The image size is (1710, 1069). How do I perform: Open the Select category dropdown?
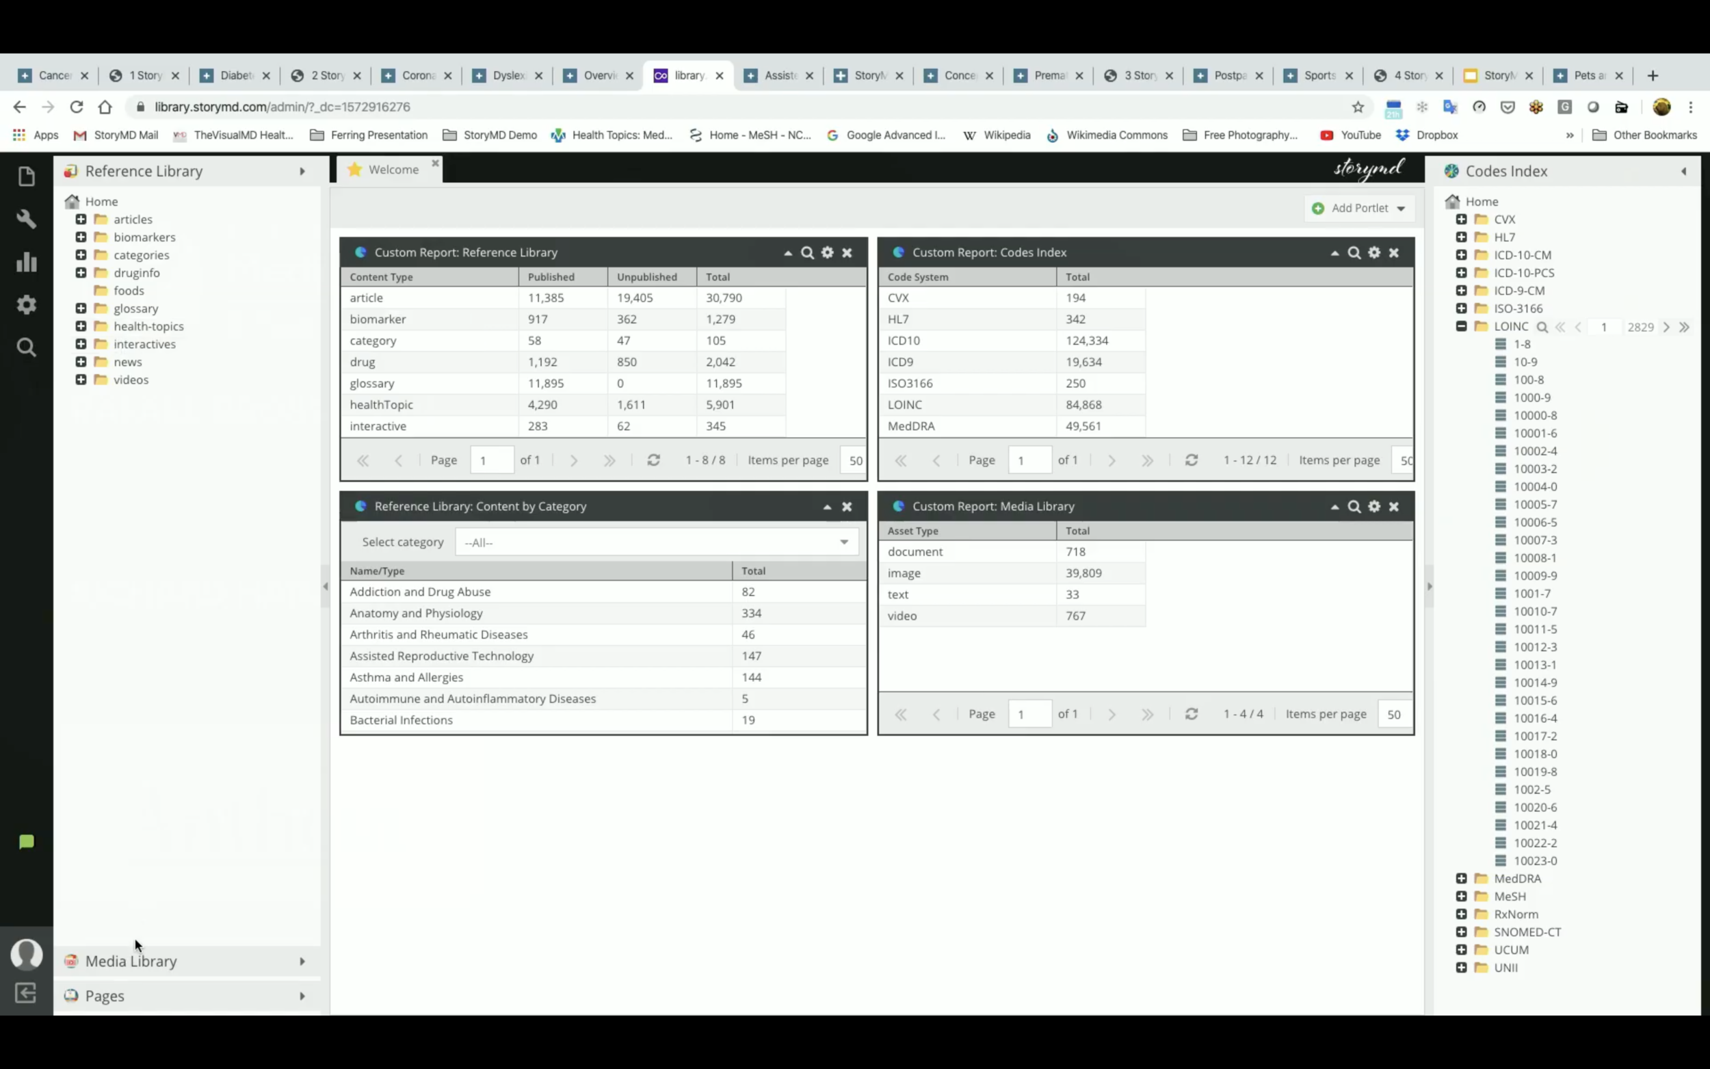coord(843,542)
